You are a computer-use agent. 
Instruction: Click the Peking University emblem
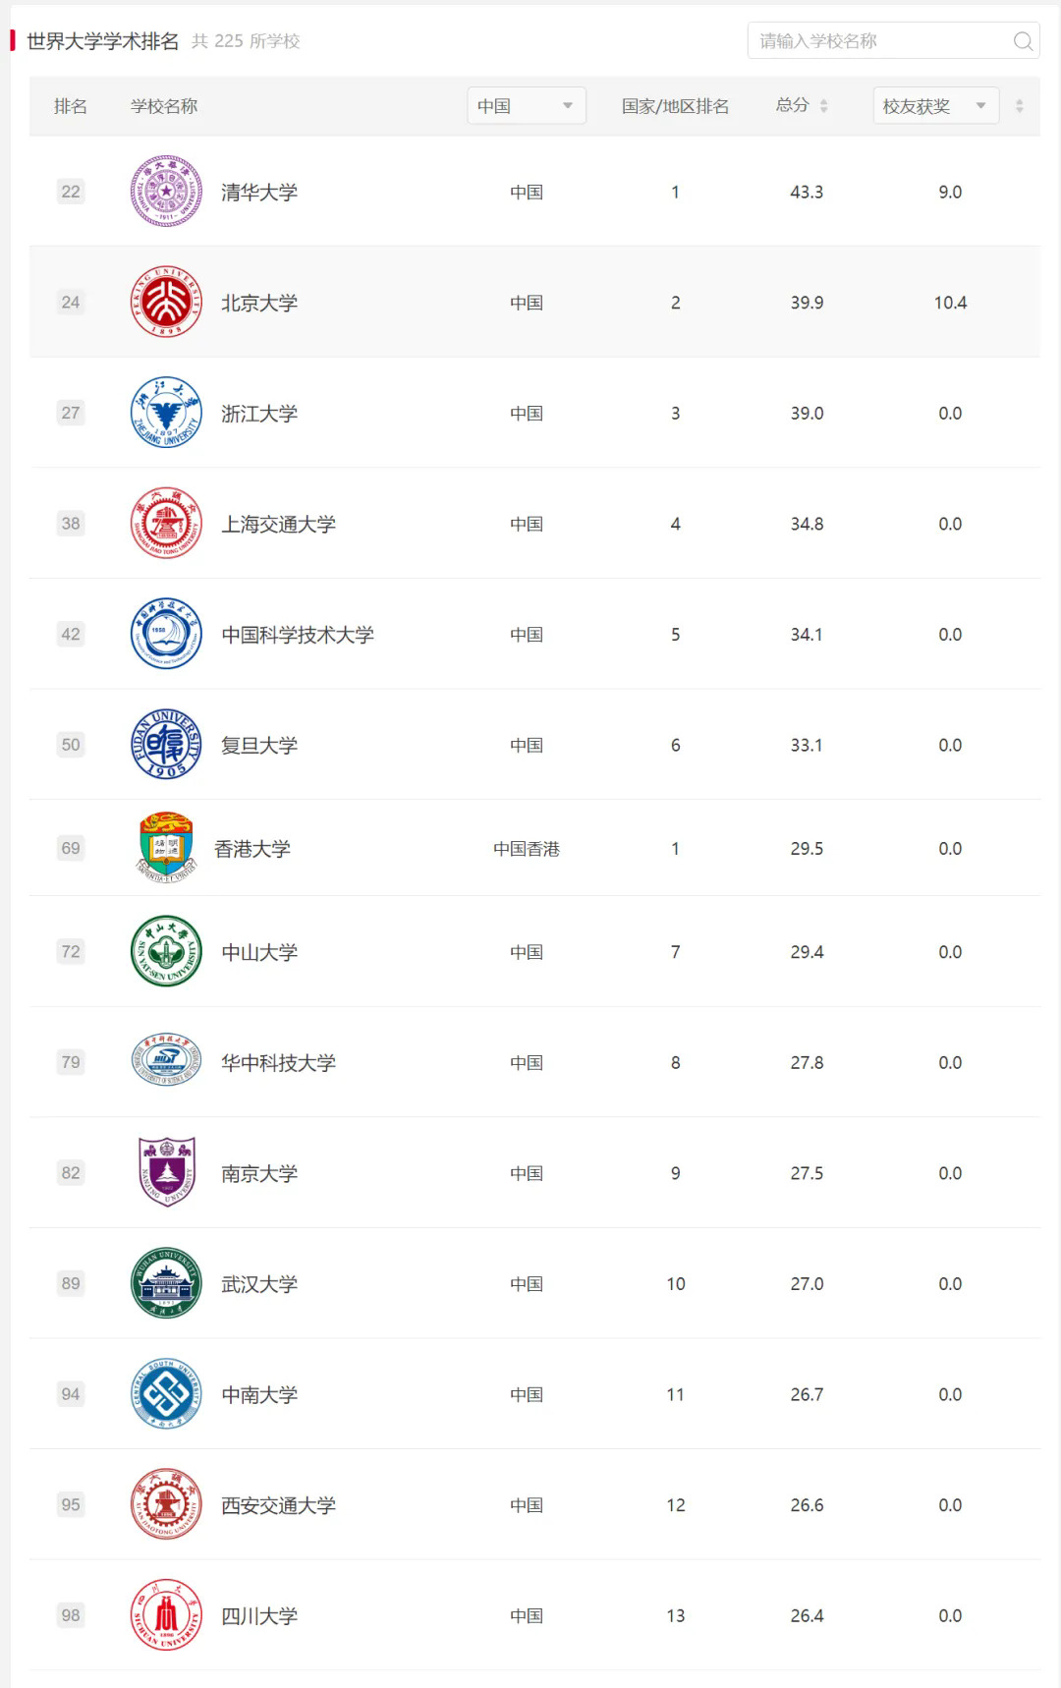click(166, 303)
